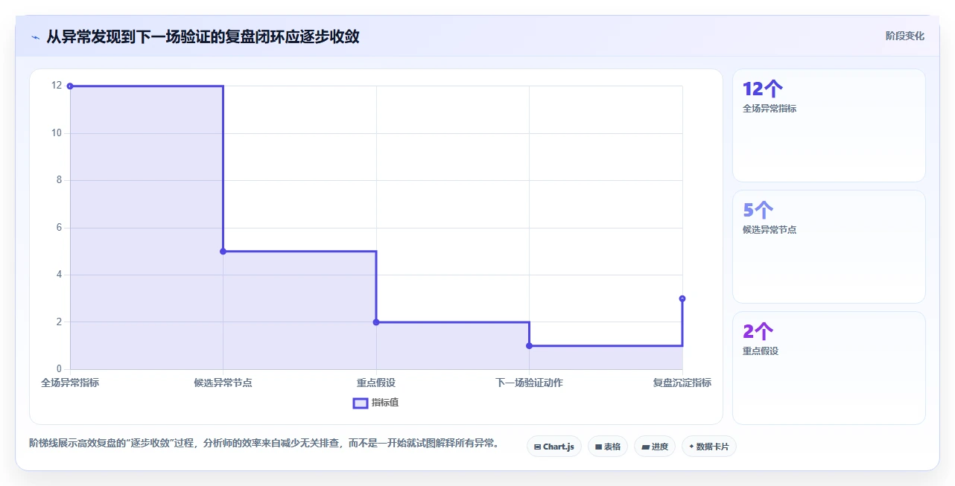Screen dimensions: 955x486
Task: Select the data point at 复盘沉淀指标 value 3
Action: pyautogui.click(x=682, y=298)
